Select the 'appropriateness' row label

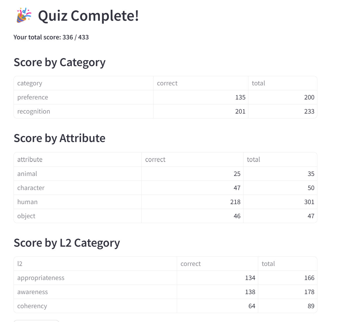point(41,278)
